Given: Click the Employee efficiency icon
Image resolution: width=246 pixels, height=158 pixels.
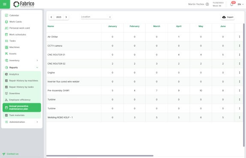Looking at the screenshot, I should (x=6, y=100).
